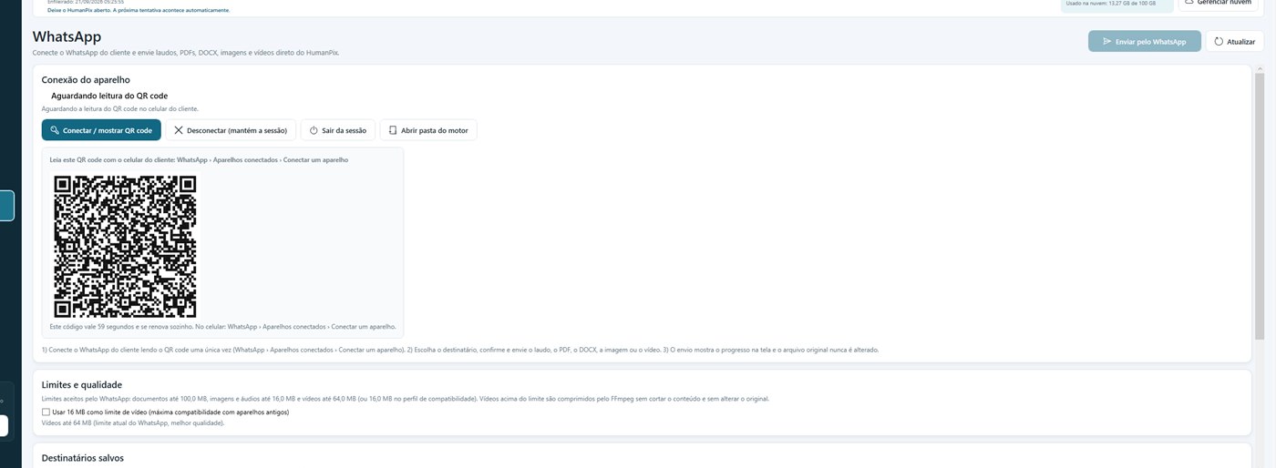Click the WhatsApp connection QR code image
Viewport: 1276px width, 468px height.
click(x=125, y=246)
